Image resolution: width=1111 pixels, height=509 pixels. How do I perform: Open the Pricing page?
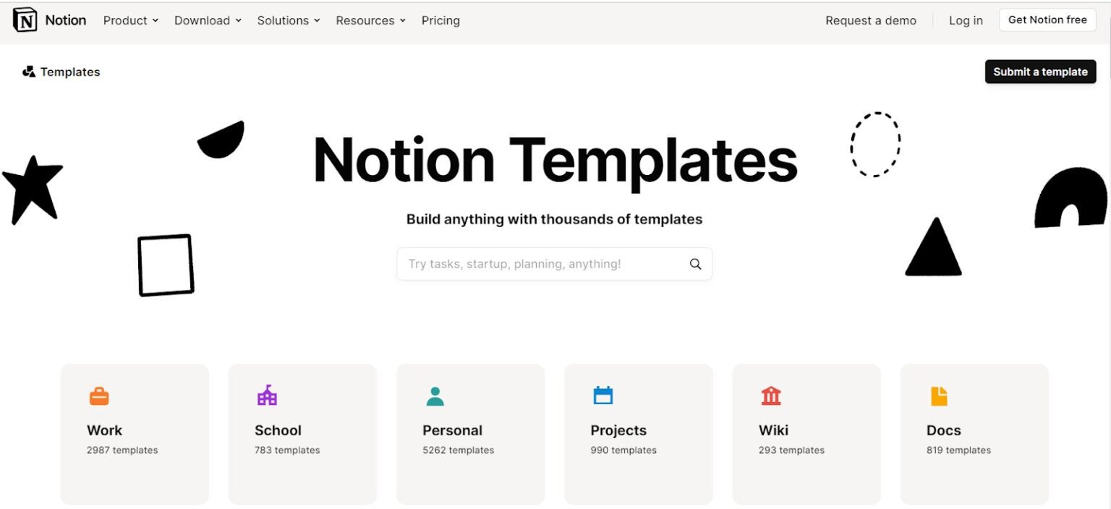[x=440, y=20]
